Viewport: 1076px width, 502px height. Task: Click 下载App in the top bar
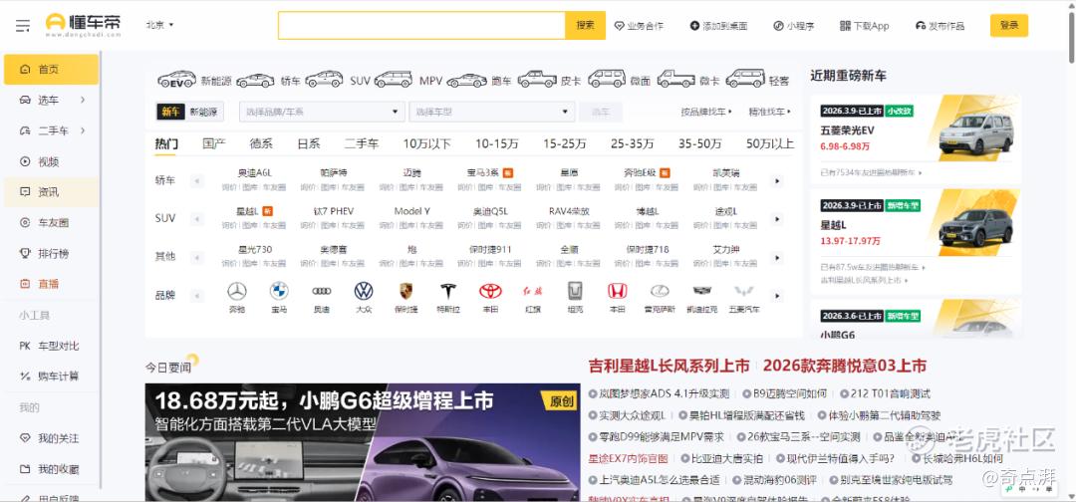864,26
